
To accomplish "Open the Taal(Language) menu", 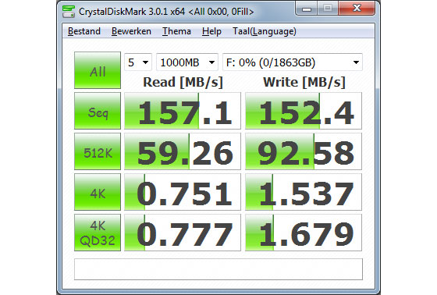I will (x=265, y=31).
